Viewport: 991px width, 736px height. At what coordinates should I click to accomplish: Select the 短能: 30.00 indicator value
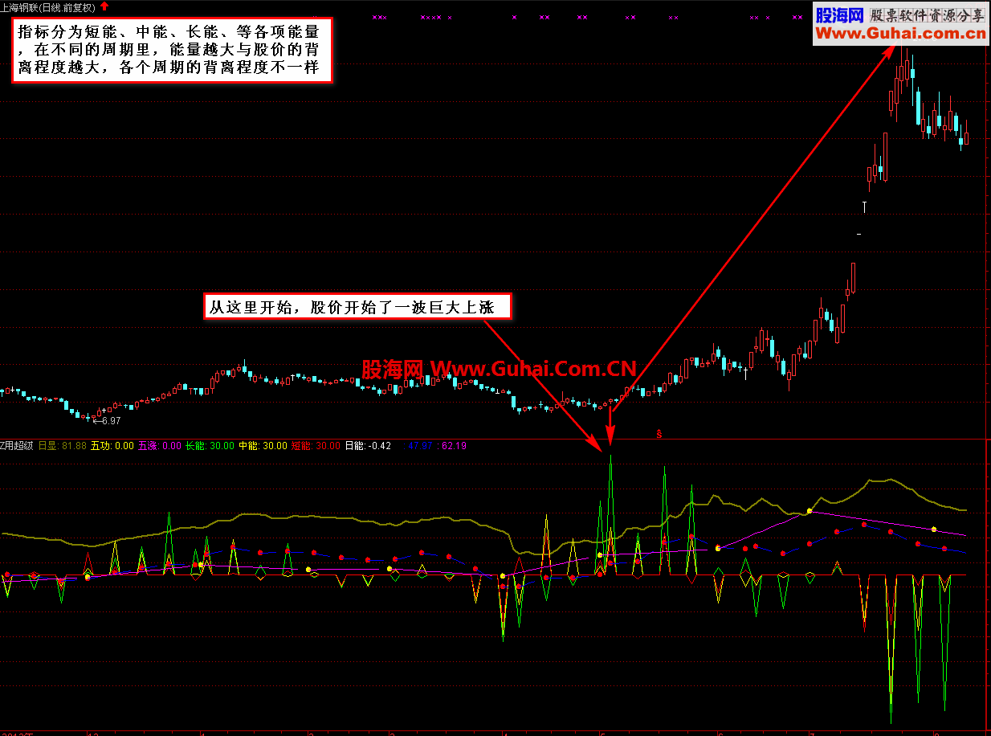316,445
